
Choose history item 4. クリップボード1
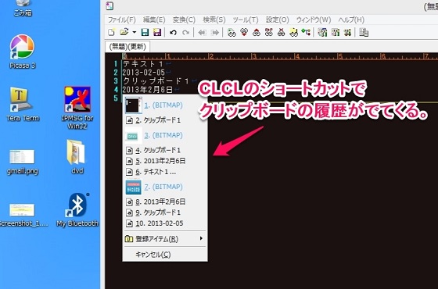(x=165, y=150)
